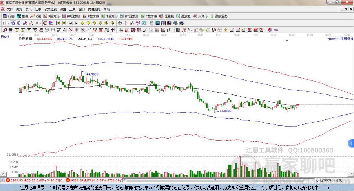Click the 沪 Shanghai index status badge
The height and width of the screenshot is (191, 354).
(x=8, y=180)
